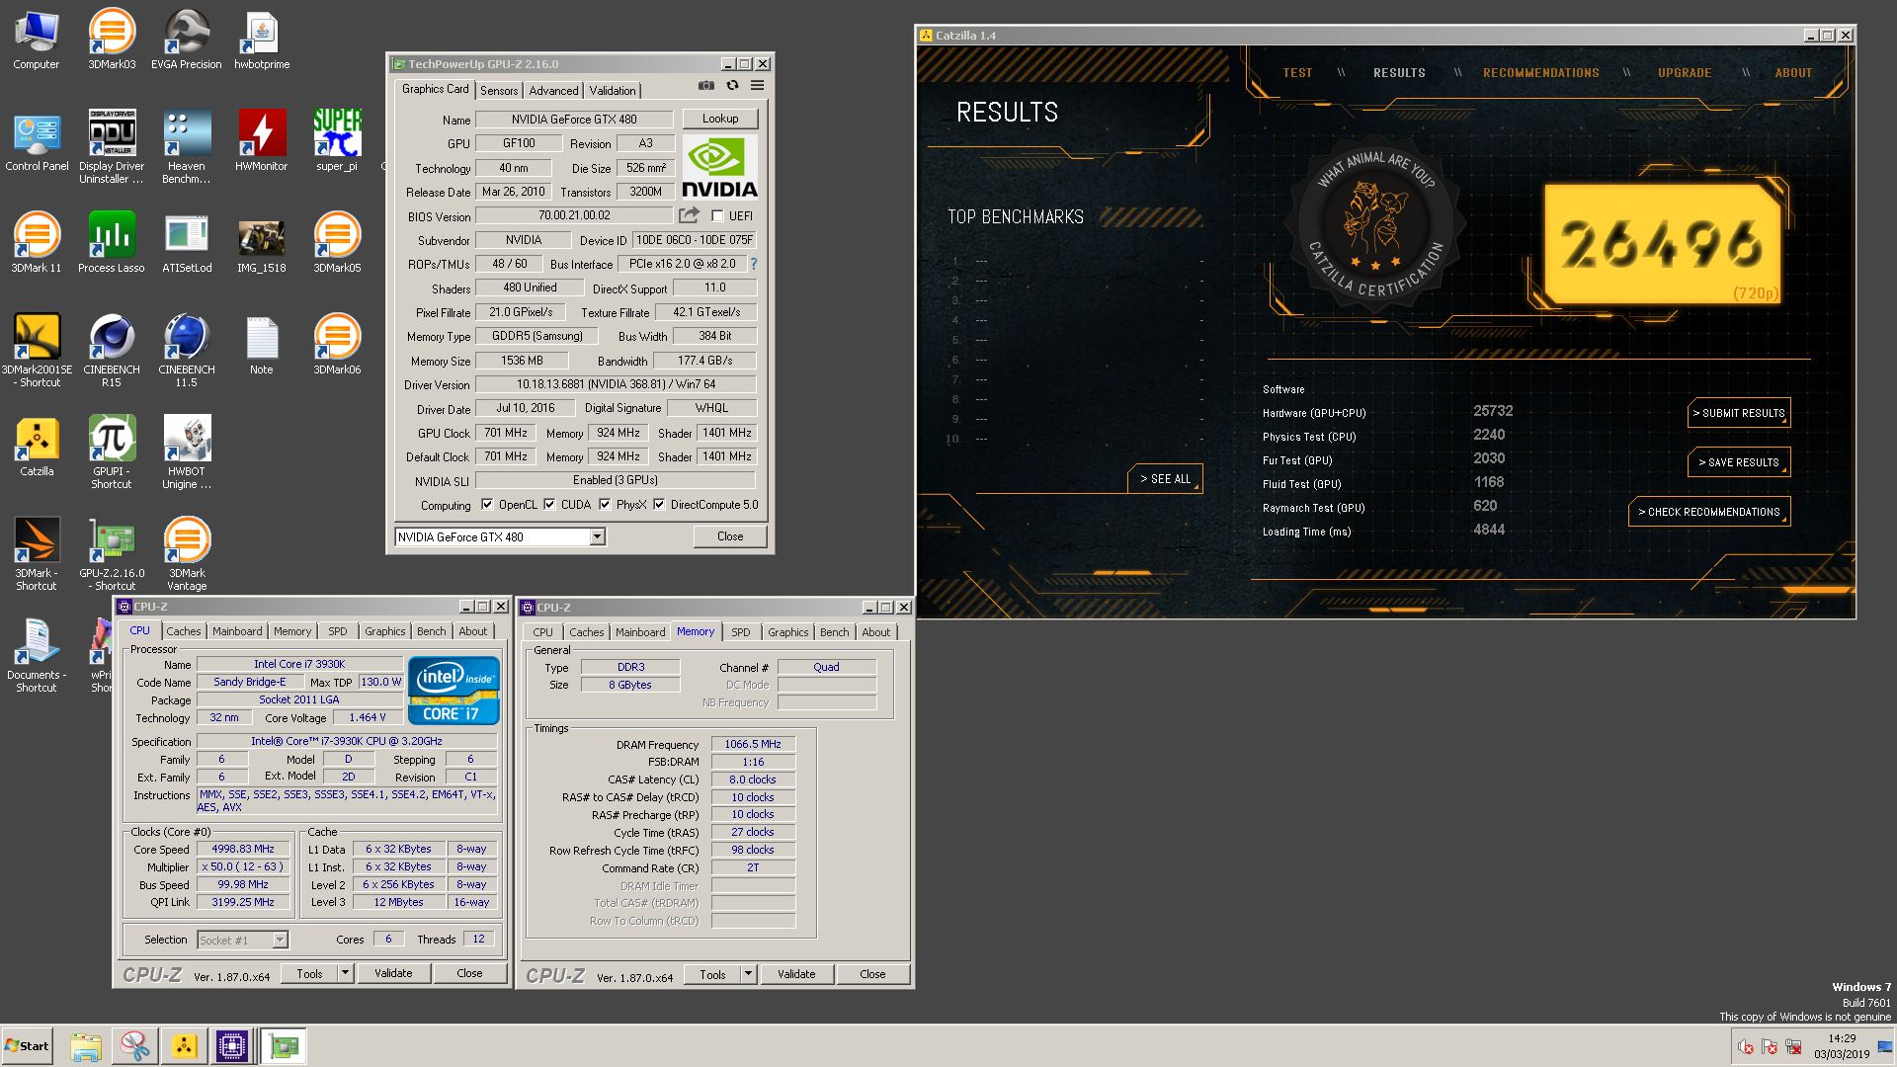Toggle the CUDA checkbox
Viewport: 1897px width, 1067px height.
click(549, 505)
